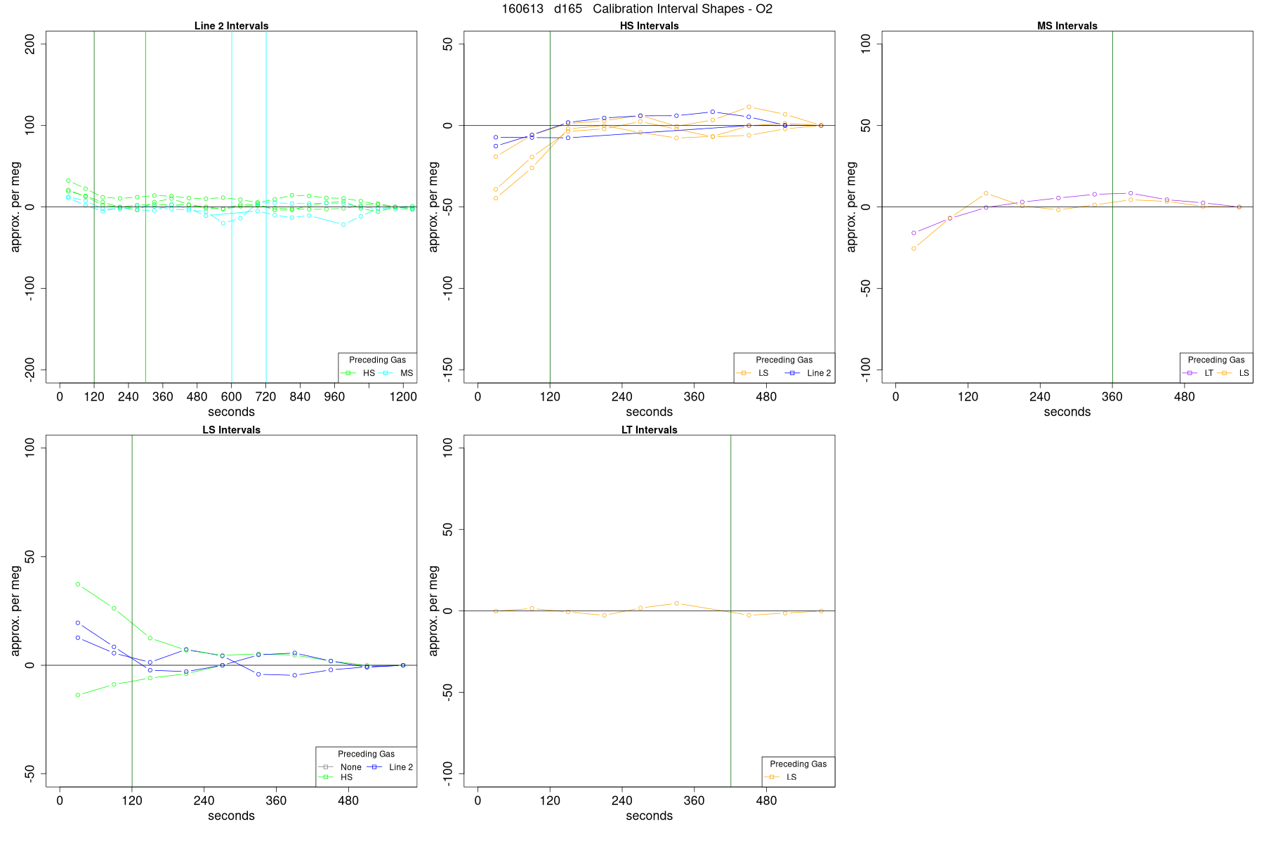The height and width of the screenshot is (843, 1264).
Task: Click the cyan MS legend marker in Line 2 Intervals
Action: coord(387,373)
